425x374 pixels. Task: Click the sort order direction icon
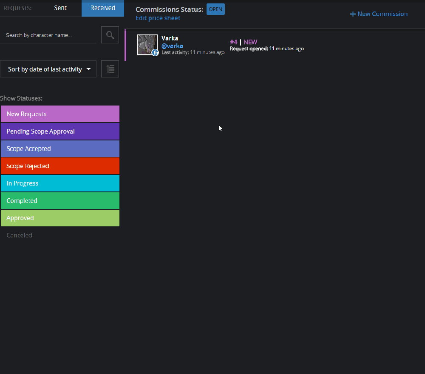110,69
